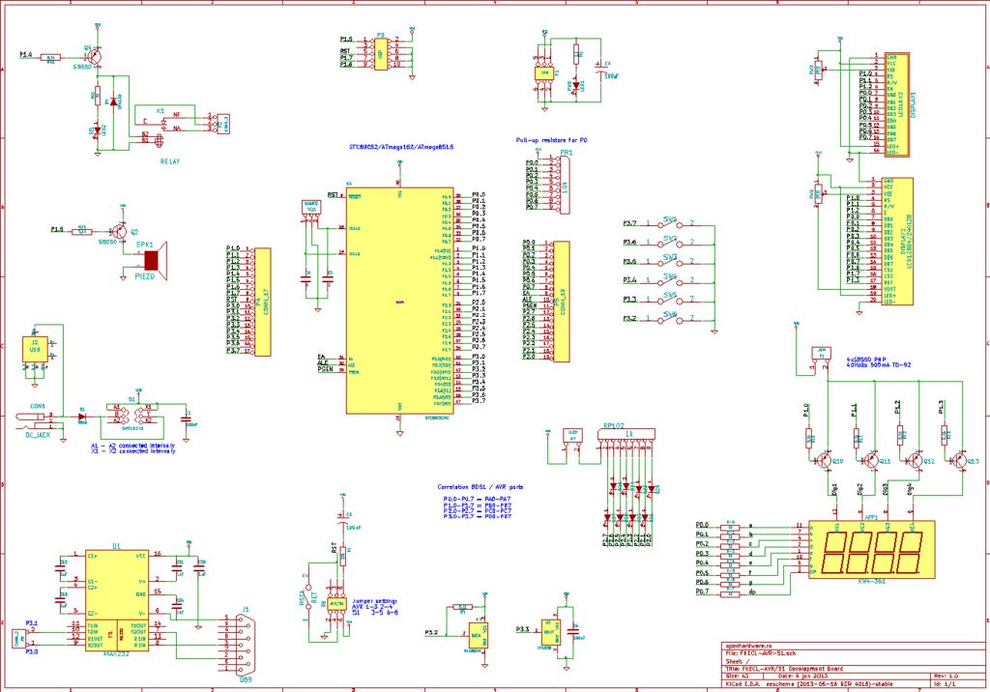This screenshot has width=990, height=692.
Task: Select the DB9 serial connector symbol
Action: tap(241, 646)
